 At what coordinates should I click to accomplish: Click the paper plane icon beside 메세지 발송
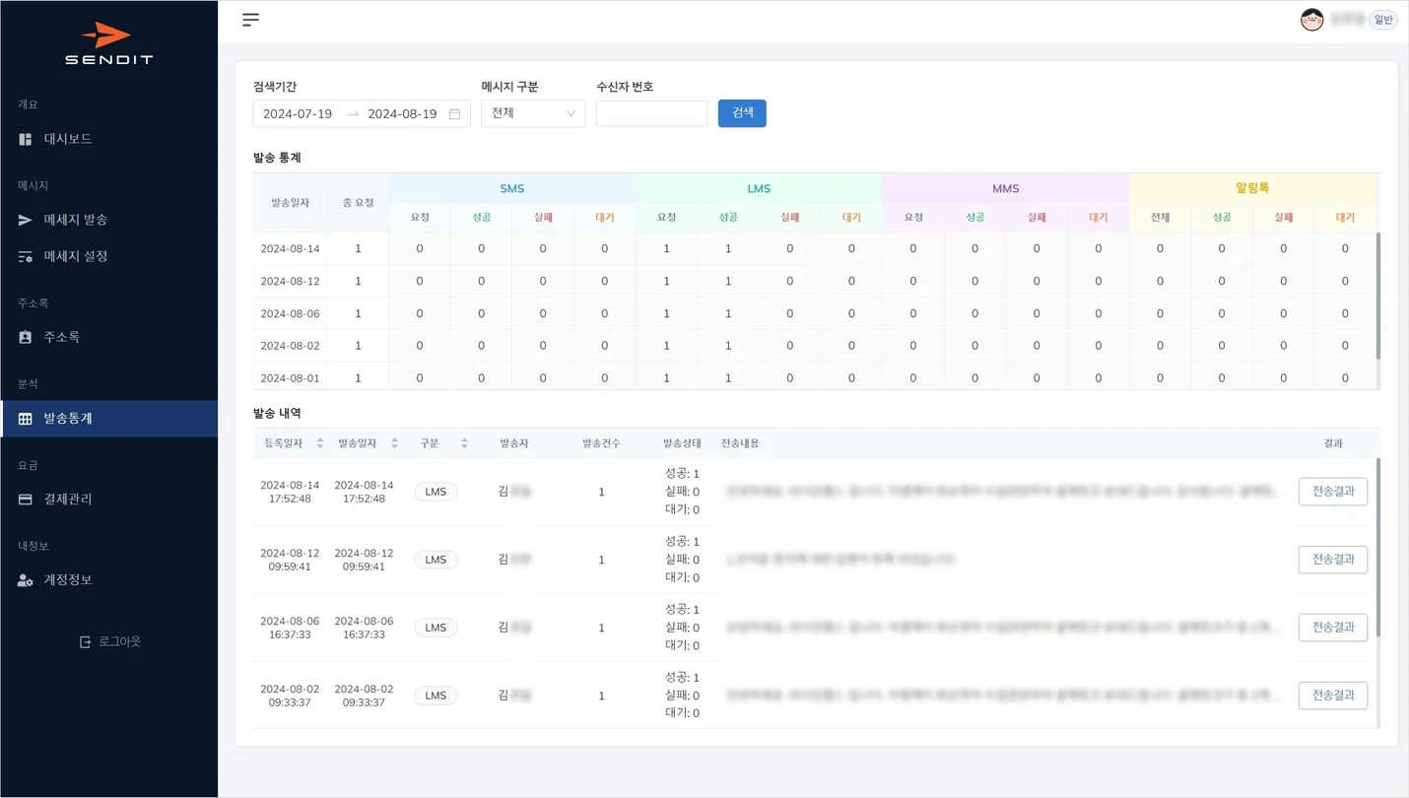pos(26,220)
